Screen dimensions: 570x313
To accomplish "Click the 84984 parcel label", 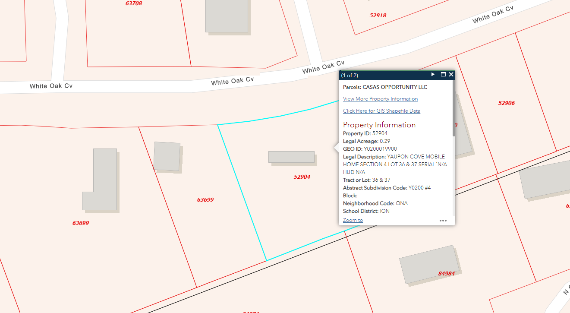I will (446, 274).
